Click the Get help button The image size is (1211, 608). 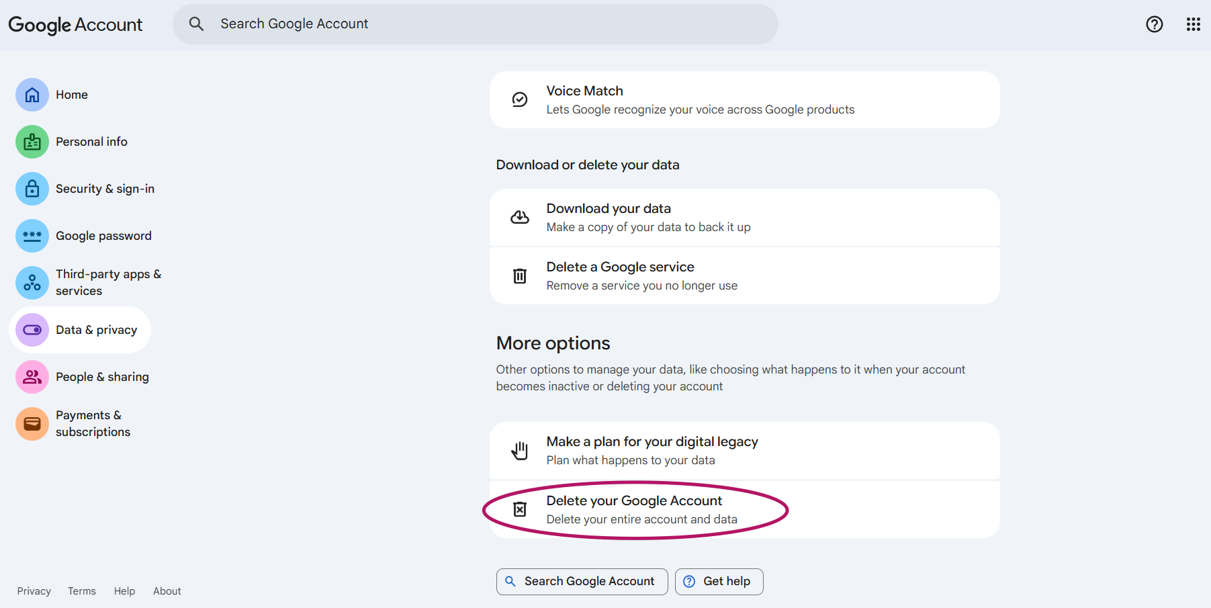pyautogui.click(x=719, y=581)
